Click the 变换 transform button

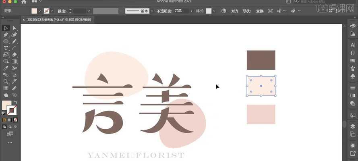click(260, 11)
